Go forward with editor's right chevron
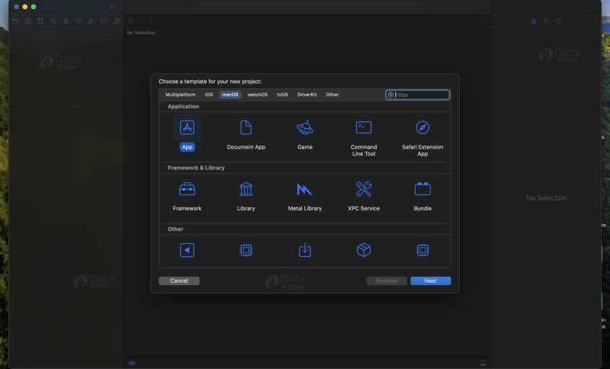 (x=151, y=21)
